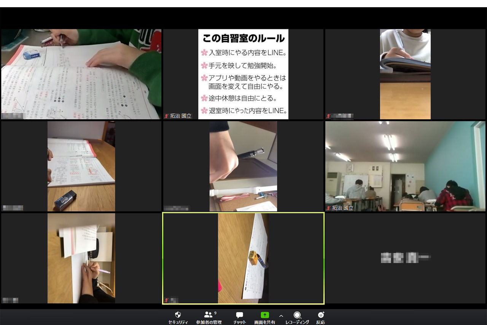Select the camera-off tile with blurred name
This screenshot has width=487, height=325.
[x=405, y=258]
